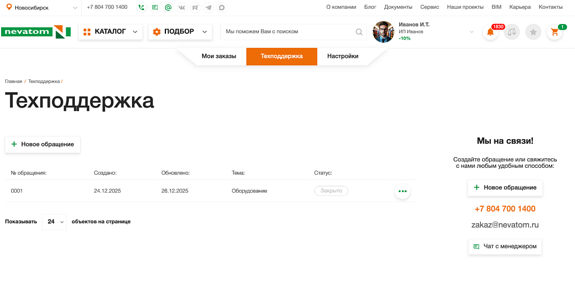Change items per page from 24

(54, 222)
